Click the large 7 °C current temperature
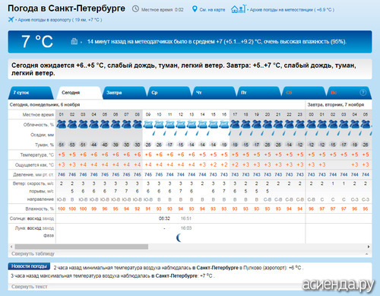The height and width of the screenshot is (296, 380). point(37,41)
